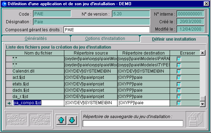Screen dimensions: 211x133
Task: Toggle Ecraser checkbox for etats.$jd row
Action: pos(179,84)
